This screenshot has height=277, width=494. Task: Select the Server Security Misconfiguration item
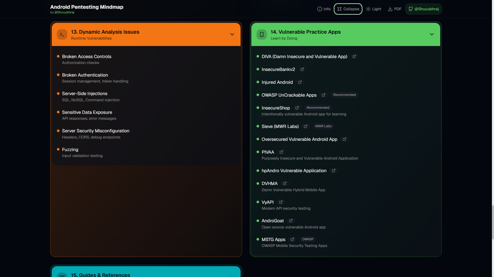[96, 131]
